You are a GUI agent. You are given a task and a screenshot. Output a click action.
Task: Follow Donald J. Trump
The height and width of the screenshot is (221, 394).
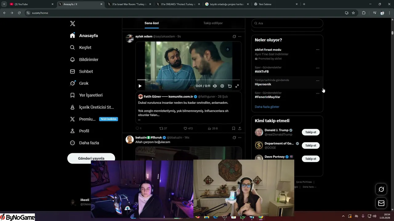311,132
